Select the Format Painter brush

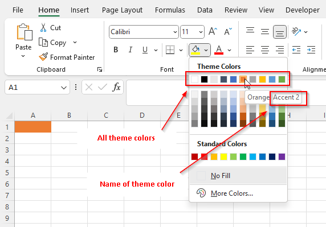tap(43, 57)
